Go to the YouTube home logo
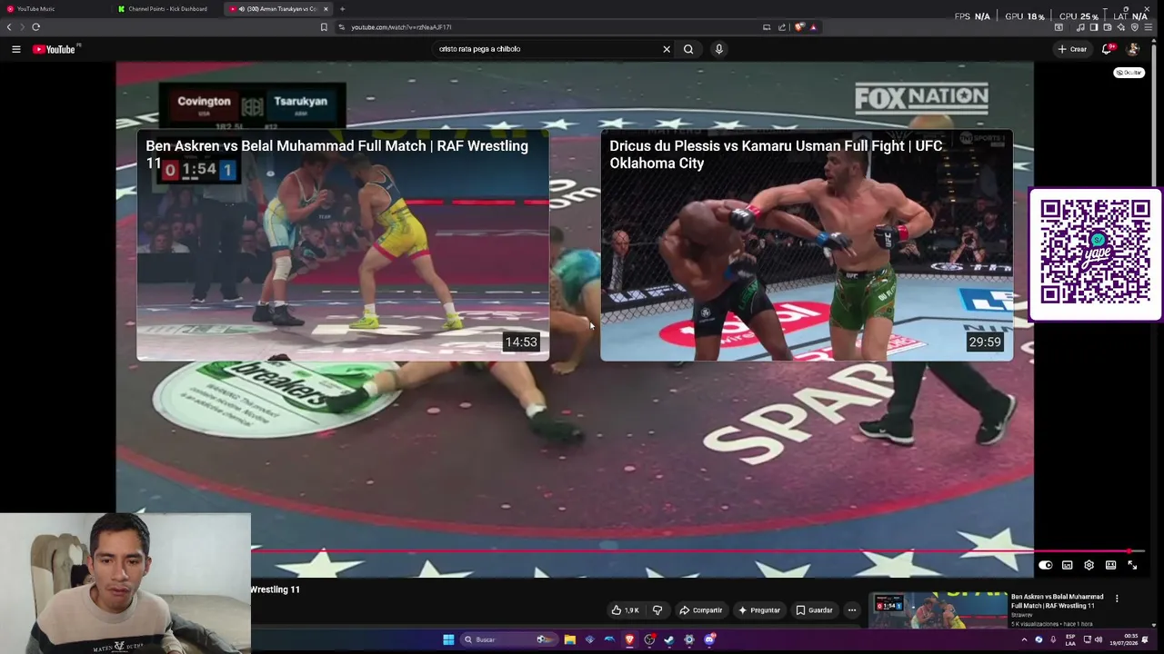 click(x=56, y=49)
